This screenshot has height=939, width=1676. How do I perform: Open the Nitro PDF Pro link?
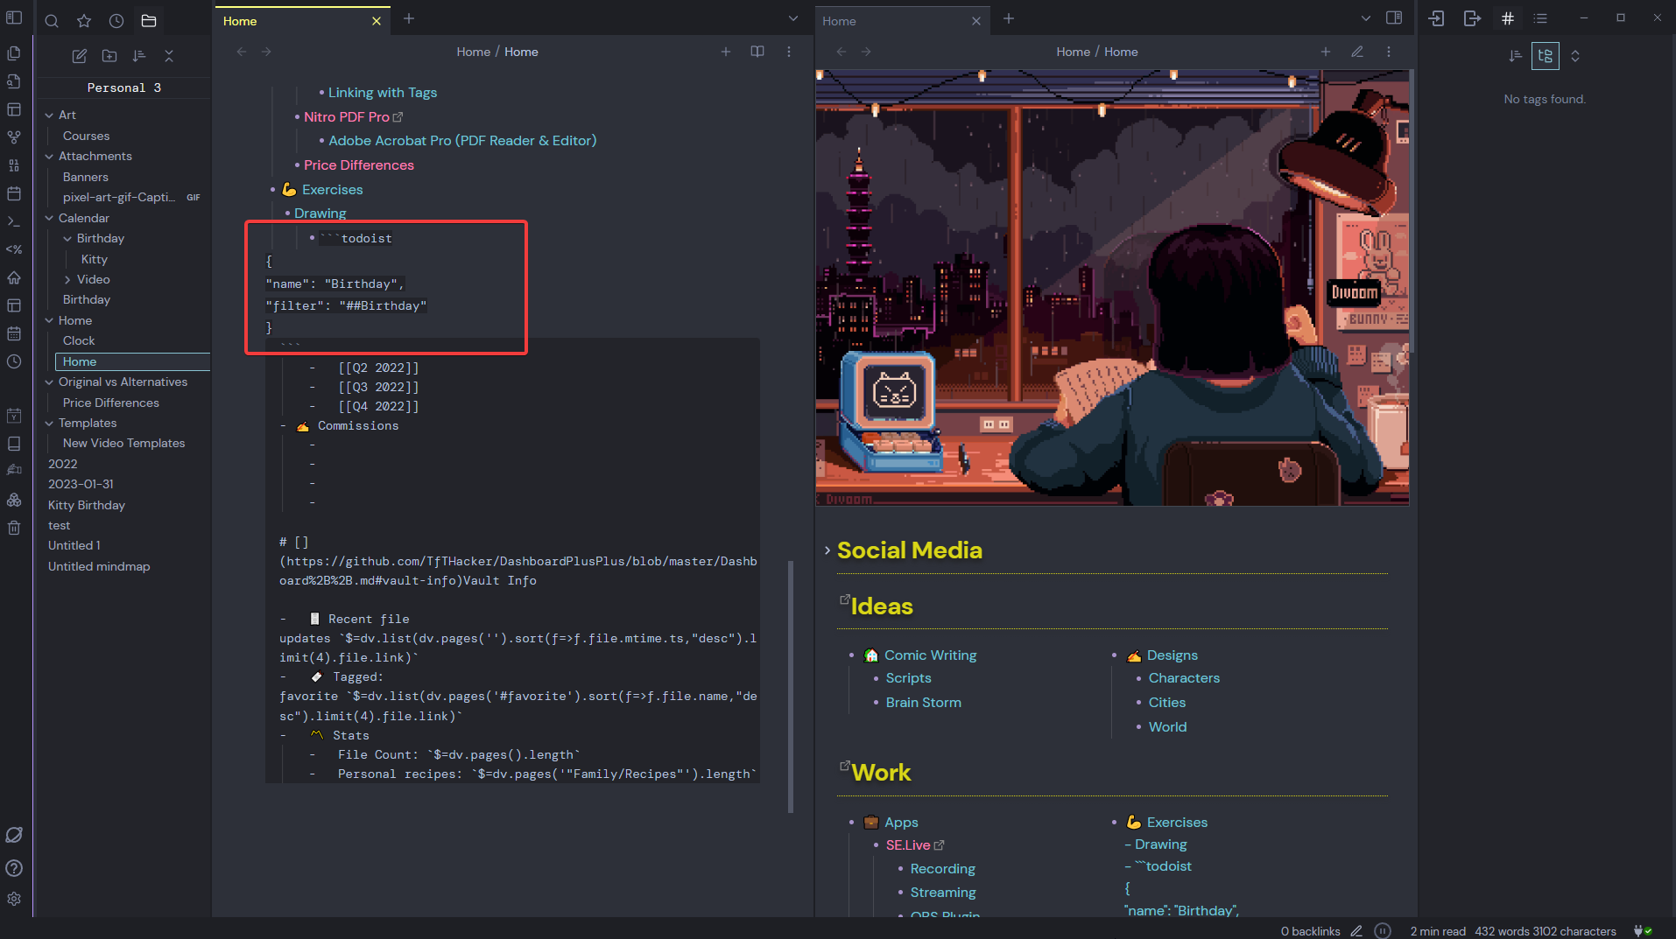347,116
